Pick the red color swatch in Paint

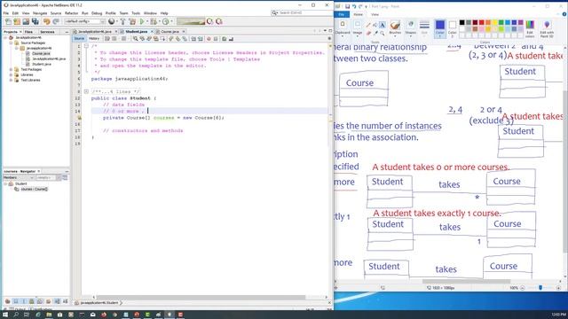[481, 22]
